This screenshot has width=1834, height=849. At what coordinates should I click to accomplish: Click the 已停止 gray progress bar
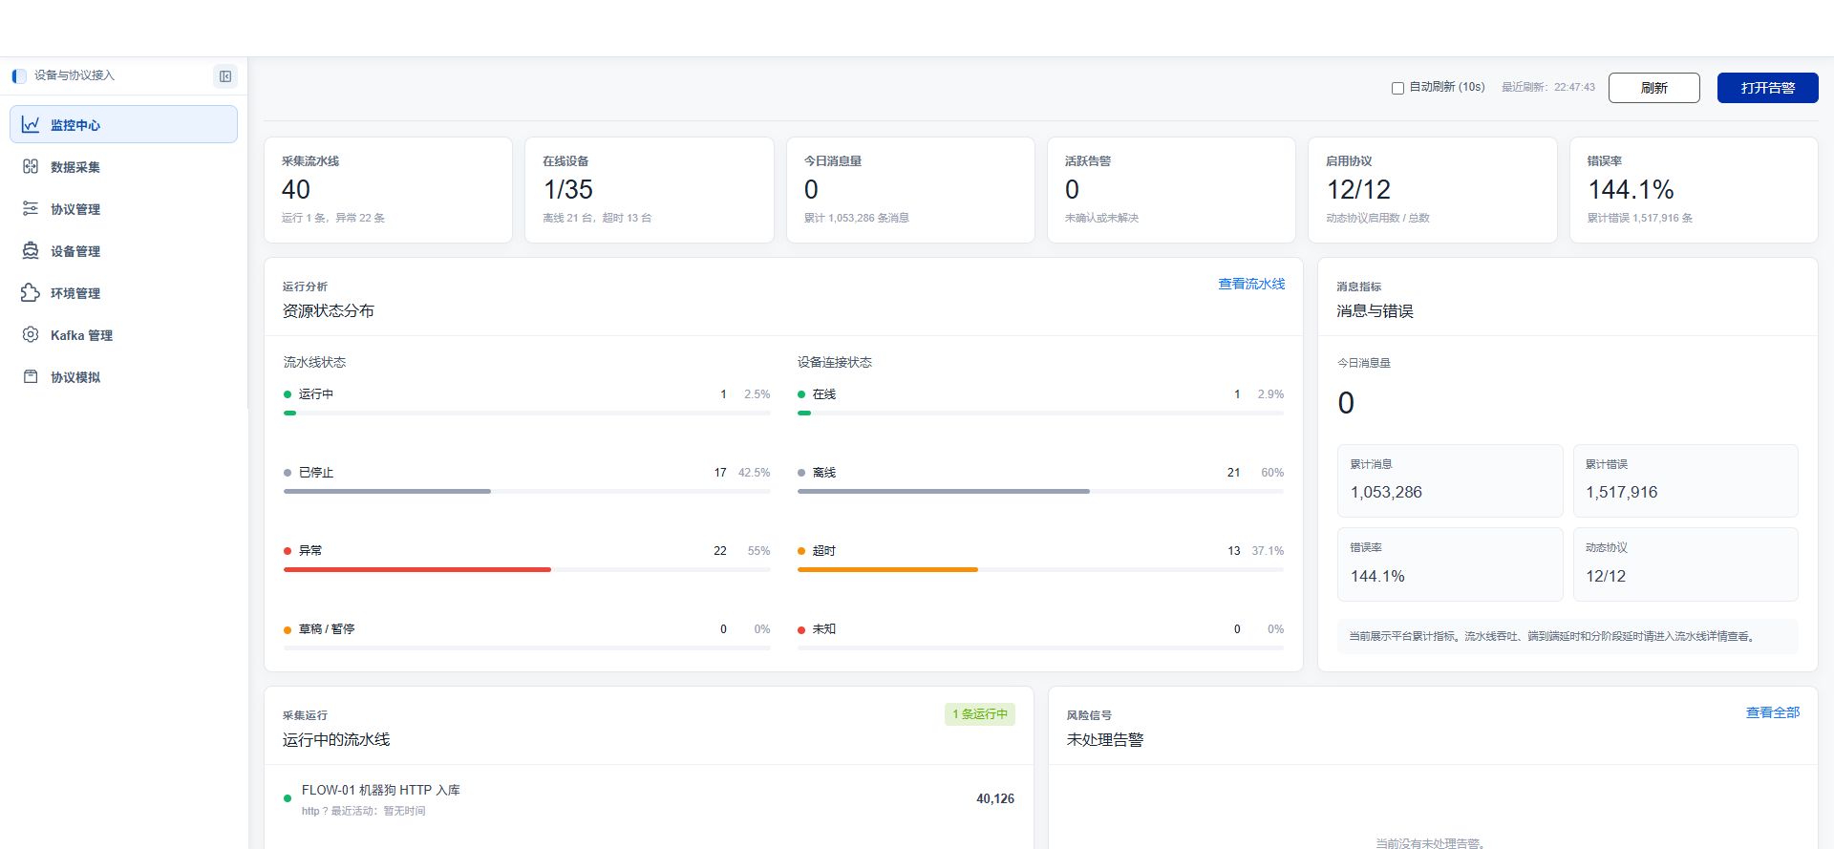pos(526,491)
